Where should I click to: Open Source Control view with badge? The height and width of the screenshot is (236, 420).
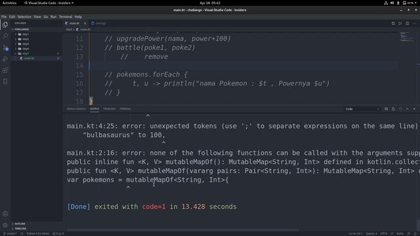coord(5,48)
